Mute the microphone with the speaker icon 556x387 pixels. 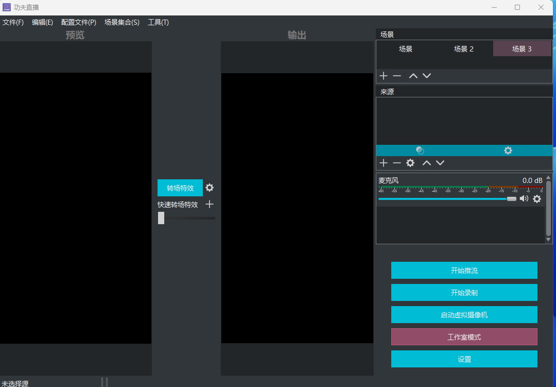pos(524,199)
